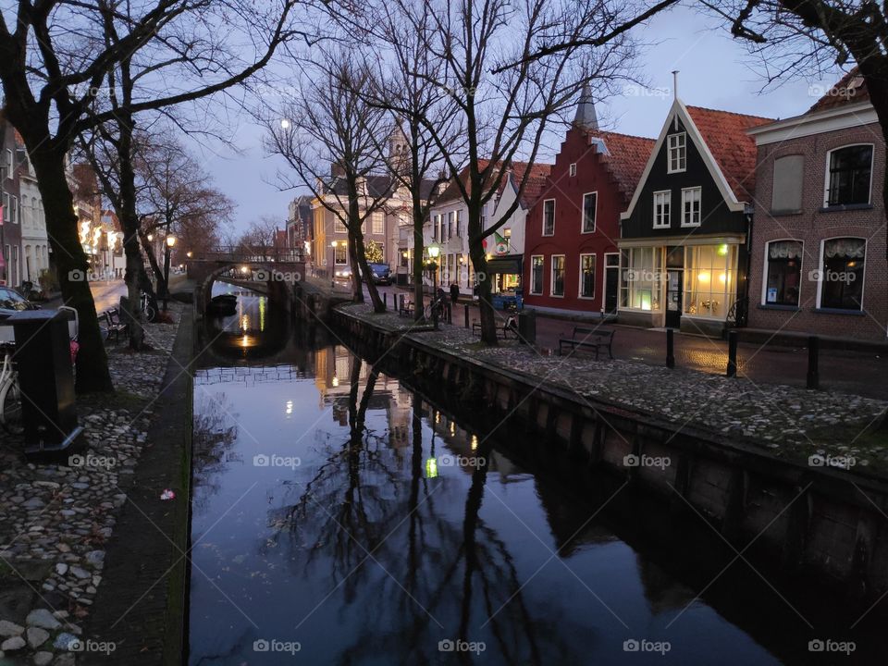Click the church spire above the rooftops

coord(586,107)
